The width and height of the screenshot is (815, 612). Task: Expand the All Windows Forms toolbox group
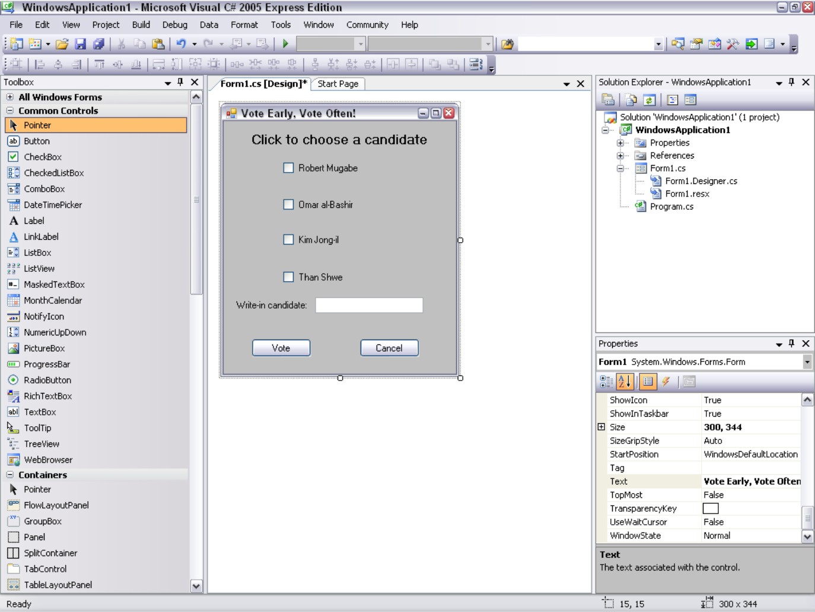pyautogui.click(x=10, y=97)
